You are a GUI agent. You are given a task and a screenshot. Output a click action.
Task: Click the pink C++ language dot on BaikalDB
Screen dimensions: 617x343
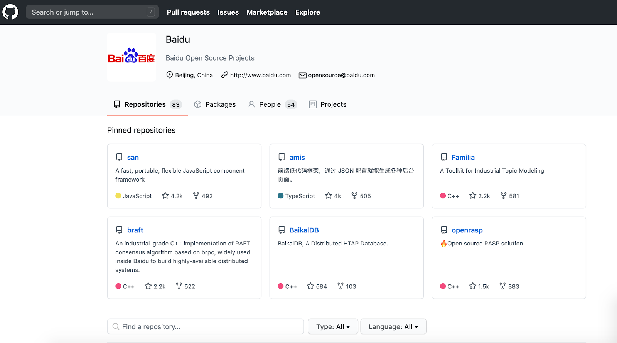(281, 286)
